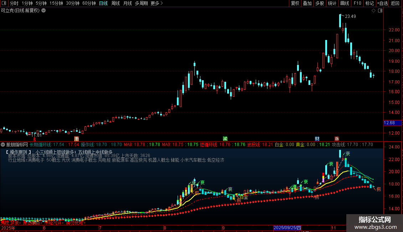Activate the 画线 drawing tool
403x232 pixels.
pyautogui.click(x=345, y=3)
